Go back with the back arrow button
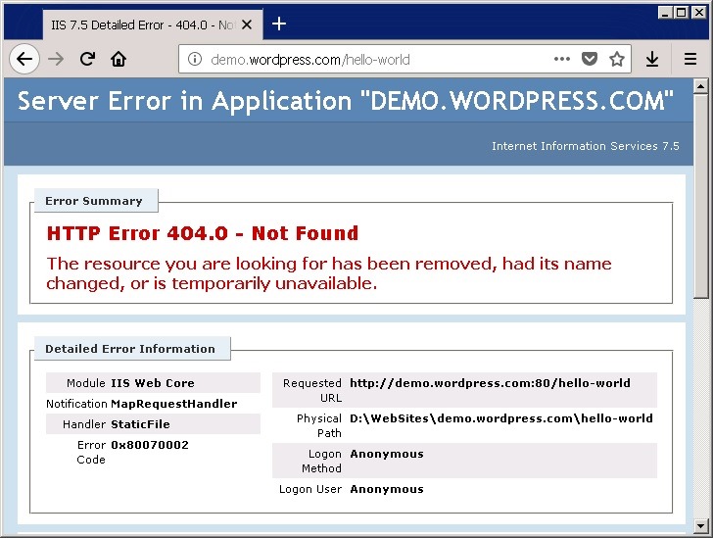 coord(24,59)
